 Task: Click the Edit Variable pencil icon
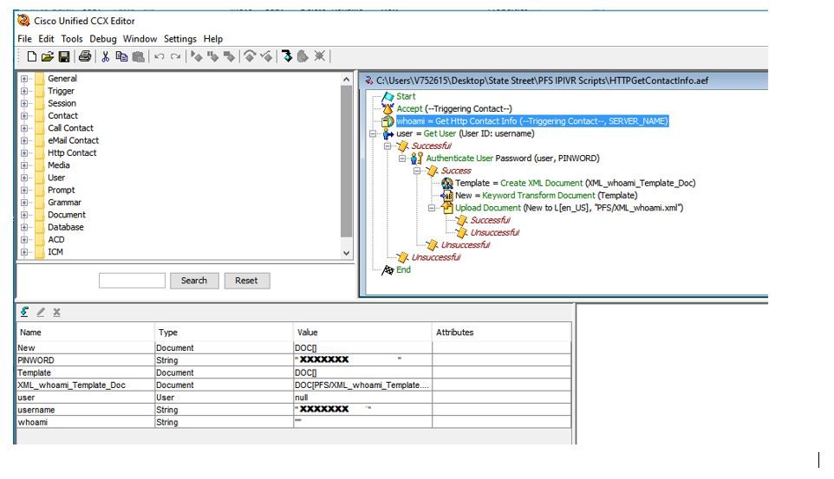coord(41,312)
